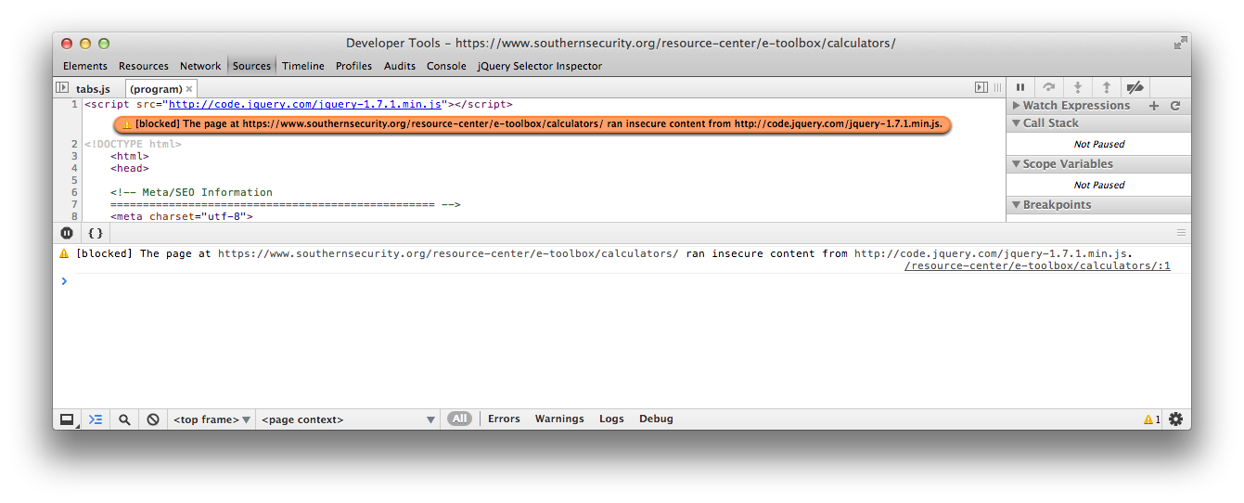Pause script execution button
The height and width of the screenshot is (503, 1244).
[1020, 87]
